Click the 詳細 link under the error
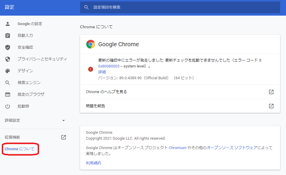Viewport: 286px width, 175px height. click(x=102, y=72)
